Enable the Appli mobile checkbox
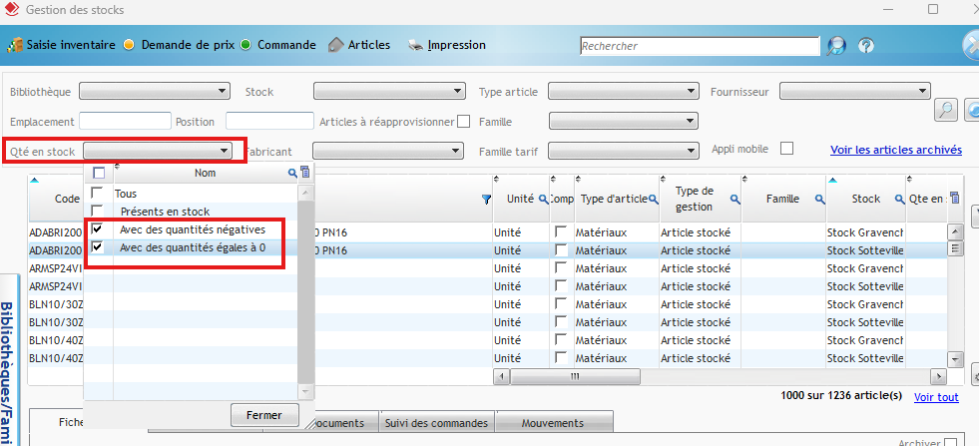This screenshot has height=446, width=979. pyautogui.click(x=788, y=149)
